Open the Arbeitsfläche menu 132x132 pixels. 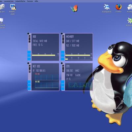20,1
